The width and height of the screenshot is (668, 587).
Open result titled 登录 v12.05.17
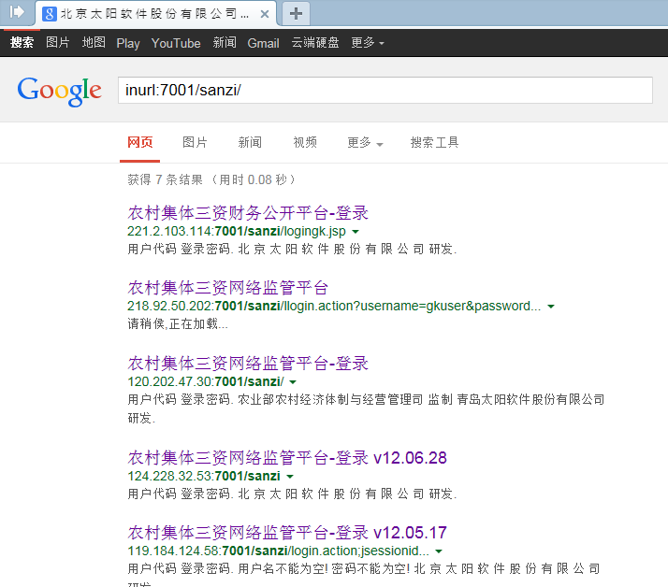[287, 533]
